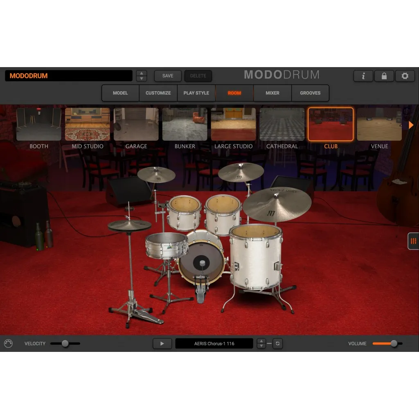Pick the LARGE STUDIO room thumbnail
This screenshot has height=419, width=419.
point(233,124)
